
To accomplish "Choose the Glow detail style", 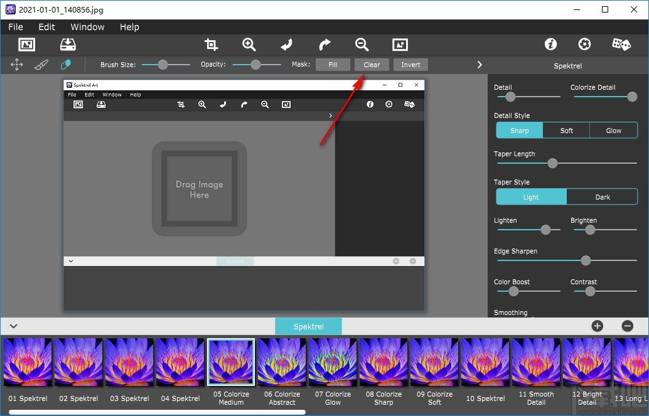I will coord(613,131).
